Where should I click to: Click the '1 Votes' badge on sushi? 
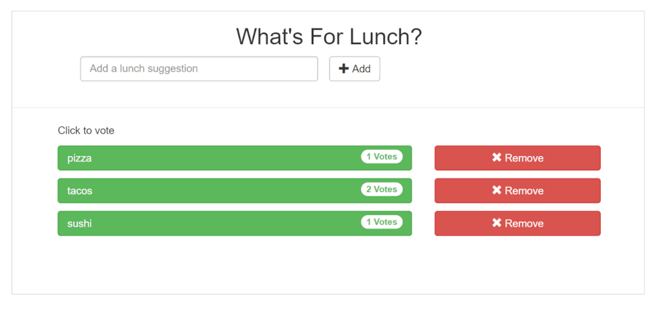(x=382, y=222)
